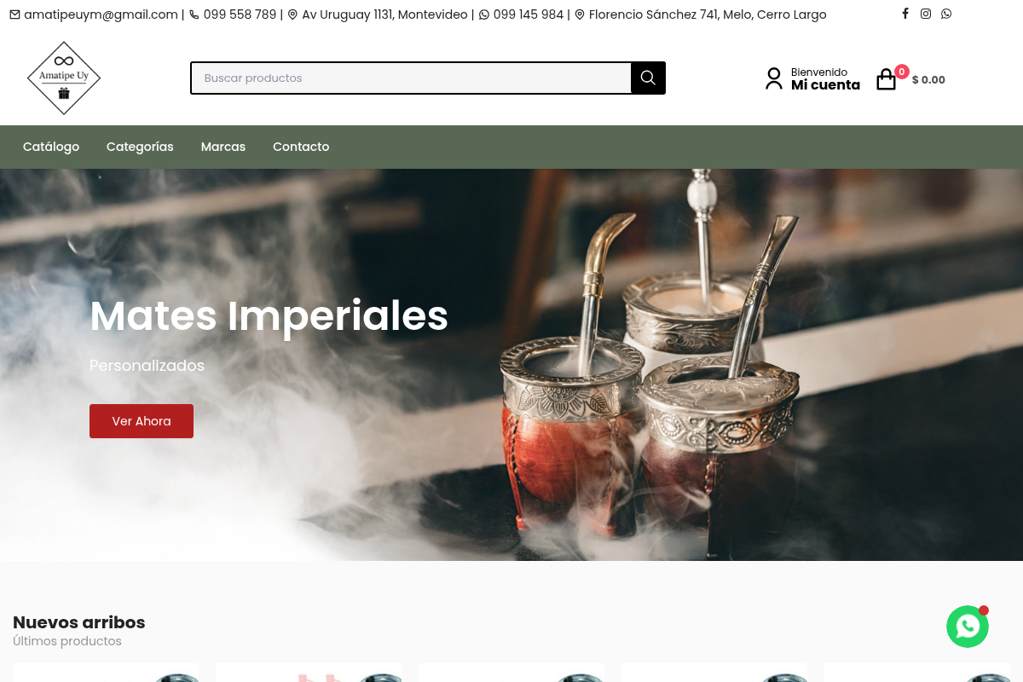Open the Catálogo menu item
1023x682 pixels.
(51, 147)
